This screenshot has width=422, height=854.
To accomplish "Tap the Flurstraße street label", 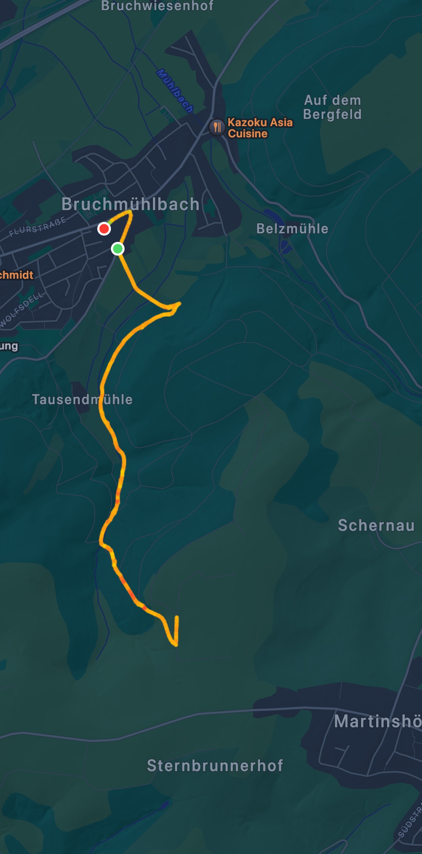I will (37, 226).
